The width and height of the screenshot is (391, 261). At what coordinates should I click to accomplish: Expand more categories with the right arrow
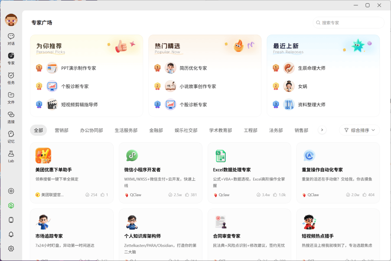click(322, 130)
